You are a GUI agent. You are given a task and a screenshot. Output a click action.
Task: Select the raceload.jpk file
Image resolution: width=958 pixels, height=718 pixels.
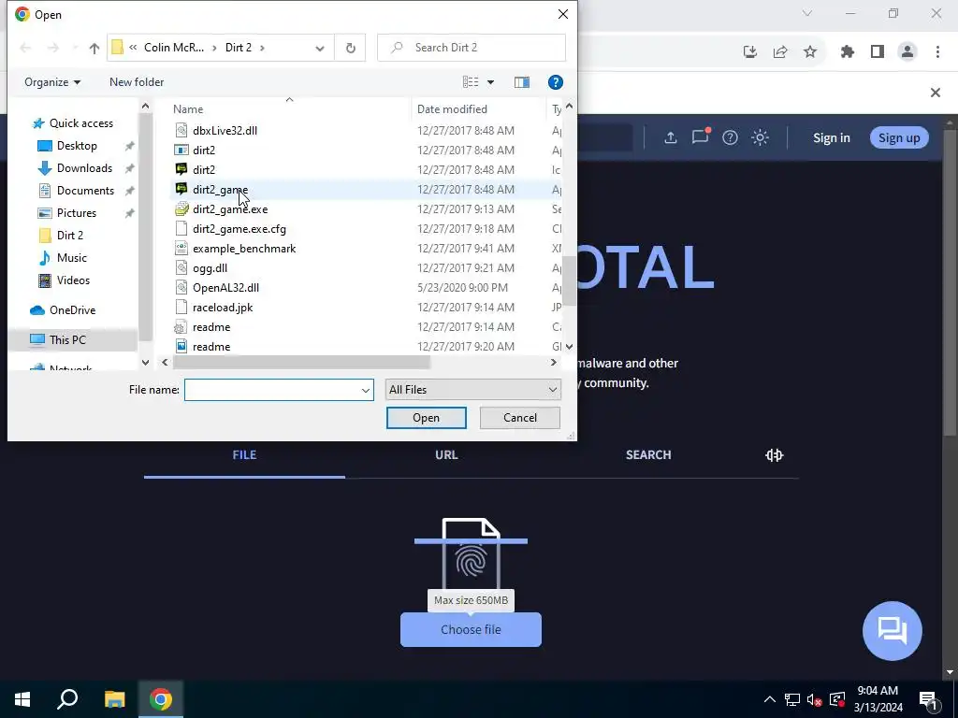[x=223, y=307]
